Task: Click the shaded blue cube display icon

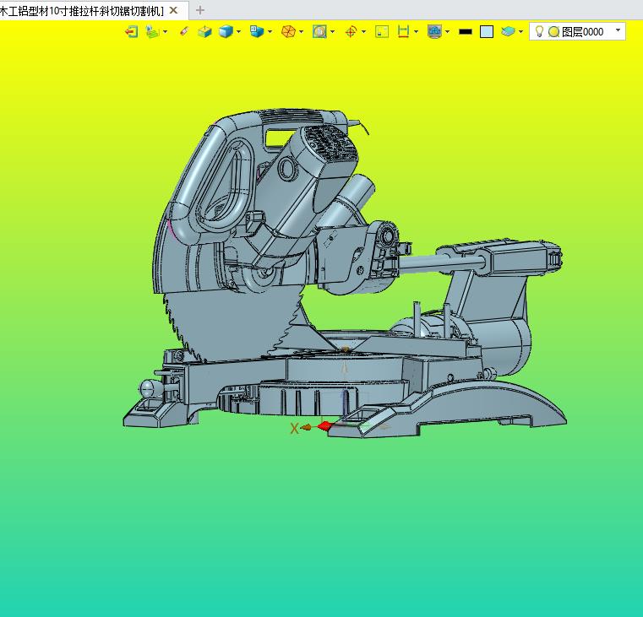Action: pyautogui.click(x=226, y=31)
